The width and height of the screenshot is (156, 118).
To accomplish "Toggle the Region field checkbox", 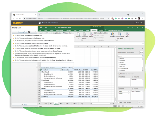I will click(x=119, y=58).
